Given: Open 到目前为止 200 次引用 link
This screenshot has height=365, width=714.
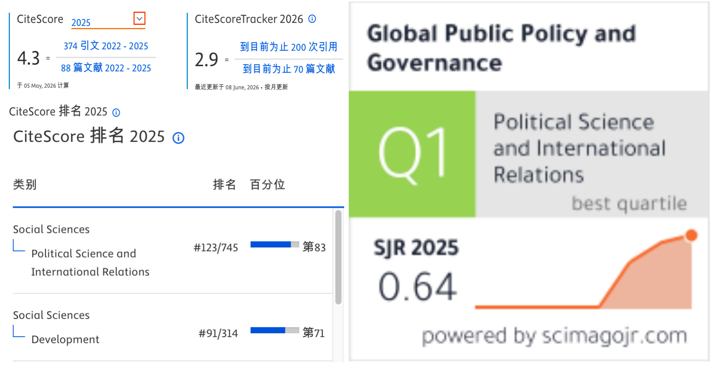Looking at the screenshot, I should click(289, 47).
